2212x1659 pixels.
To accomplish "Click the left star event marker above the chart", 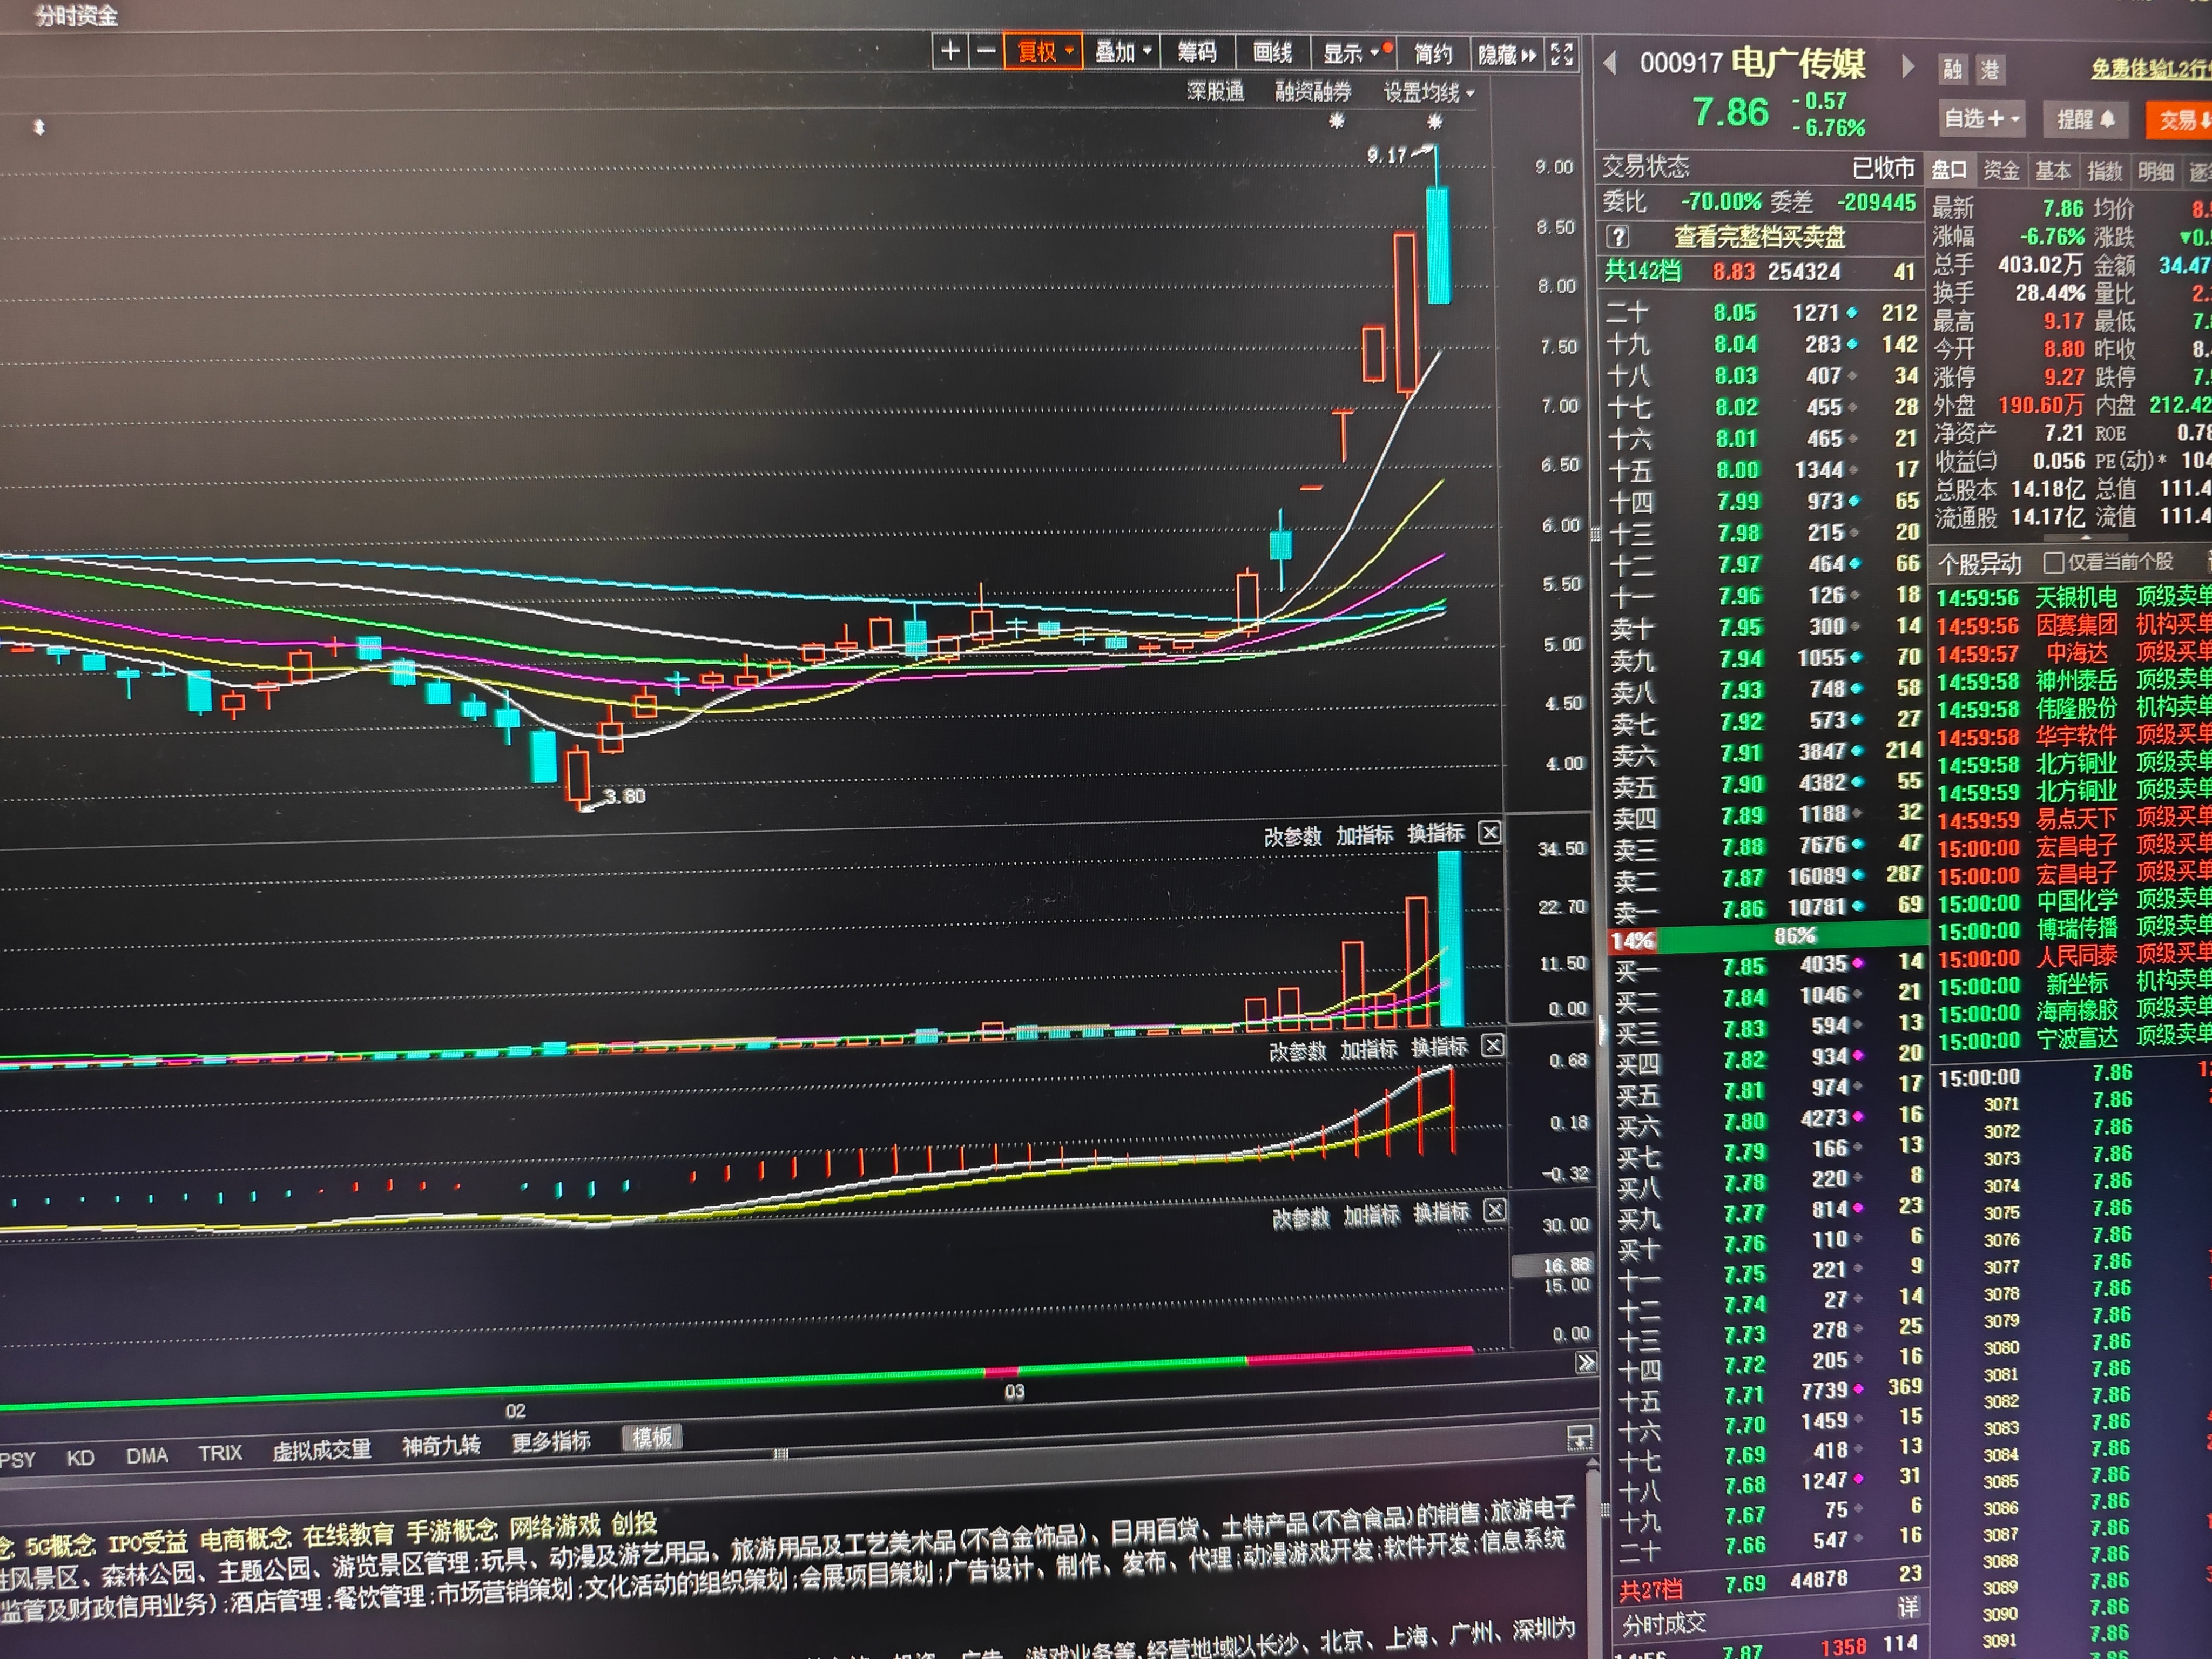I will [x=1336, y=122].
